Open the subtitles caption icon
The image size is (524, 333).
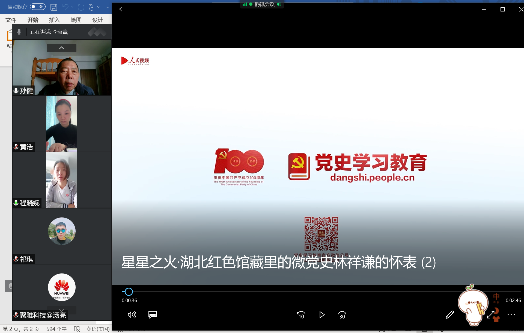coord(152,315)
